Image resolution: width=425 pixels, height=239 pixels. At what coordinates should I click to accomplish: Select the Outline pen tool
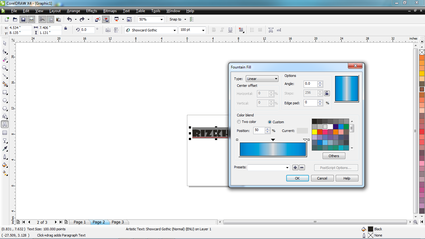point(5,157)
